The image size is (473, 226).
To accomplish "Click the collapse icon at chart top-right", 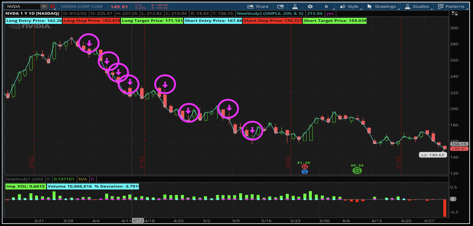I will [x=455, y=13].
